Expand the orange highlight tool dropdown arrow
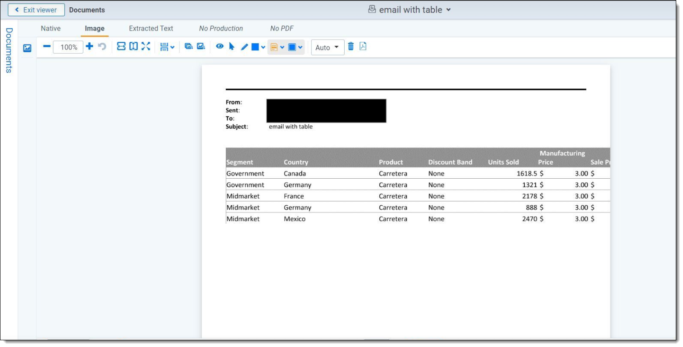 (282, 47)
